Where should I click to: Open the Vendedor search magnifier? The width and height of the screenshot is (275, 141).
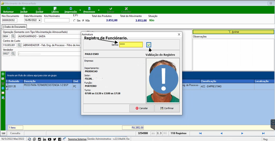coord(13,54)
